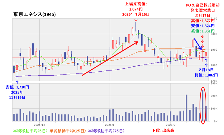Viewport: 224px width, 135px height.
Task: Click the 2026/1 date axis label
Action: click(x=110, y=125)
